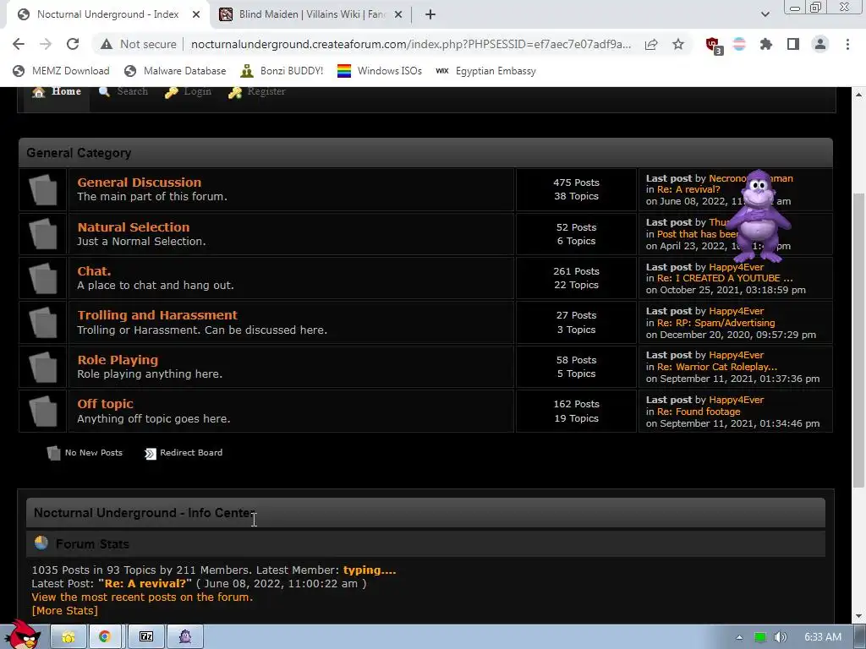Switch to Blind Maiden Villains Wiki tab
This screenshot has width=866, height=649.
311,15
